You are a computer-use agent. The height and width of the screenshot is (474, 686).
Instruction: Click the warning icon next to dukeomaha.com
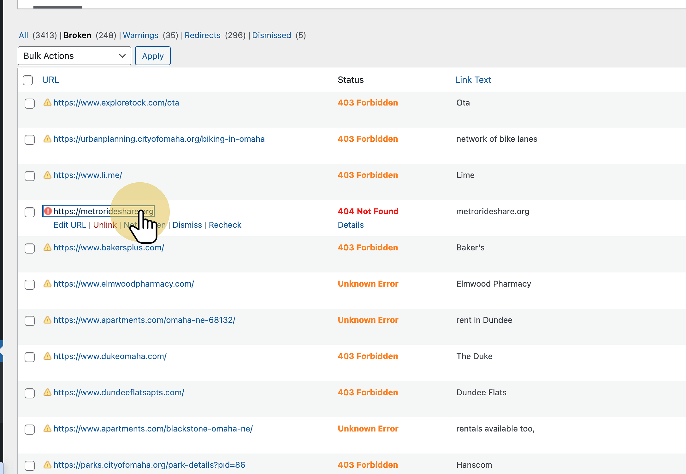(47, 356)
